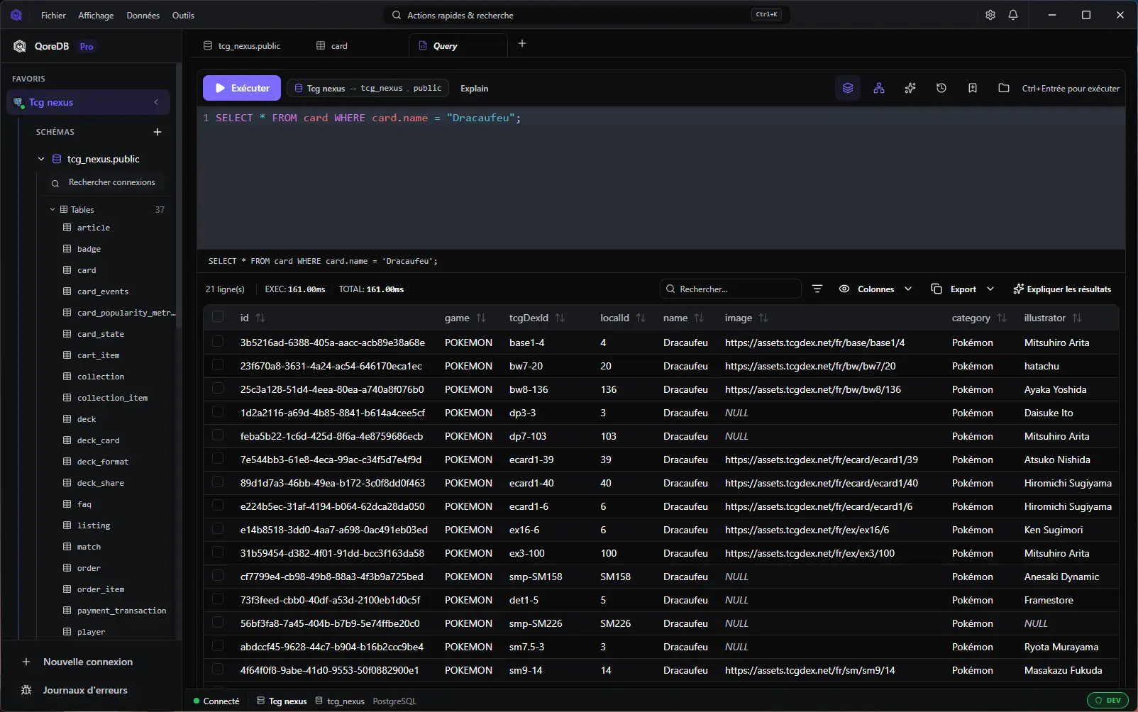Click the Actions rapides & recherche bar
This screenshot has width=1138, height=712.
(x=587, y=15)
